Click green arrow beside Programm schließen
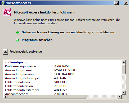129x103 pixels. coord(18,40)
